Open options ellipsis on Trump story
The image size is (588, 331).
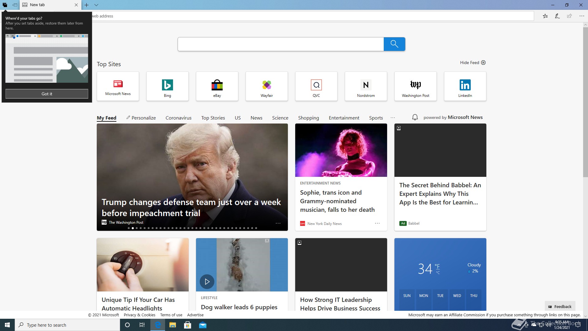(x=278, y=223)
